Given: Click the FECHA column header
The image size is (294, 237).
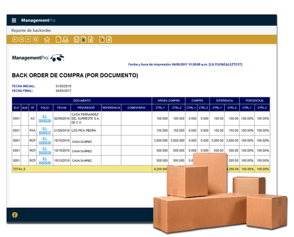Looking at the screenshot, I should pos(62,108).
